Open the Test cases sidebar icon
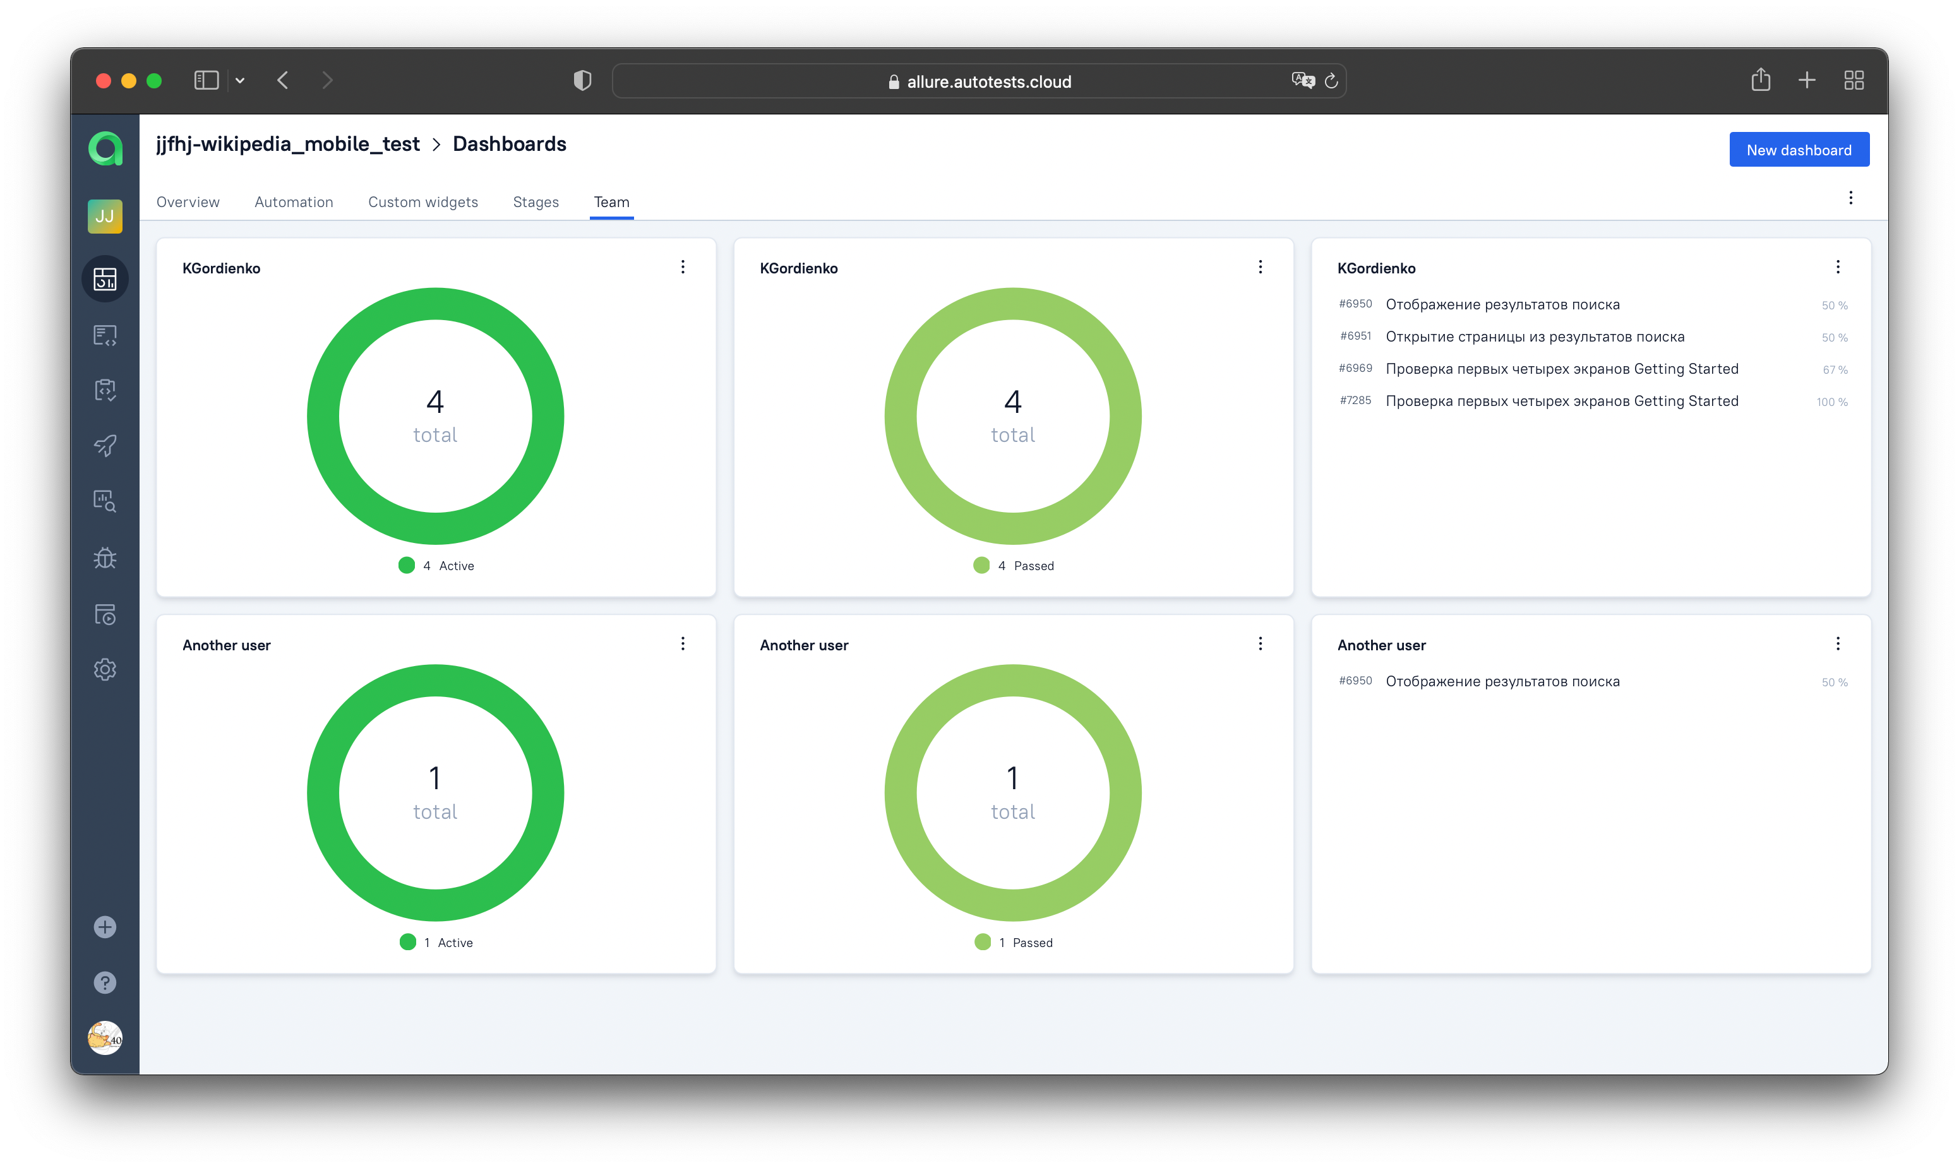Image resolution: width=1959 pixels, height=1168 pixels. 105,335
